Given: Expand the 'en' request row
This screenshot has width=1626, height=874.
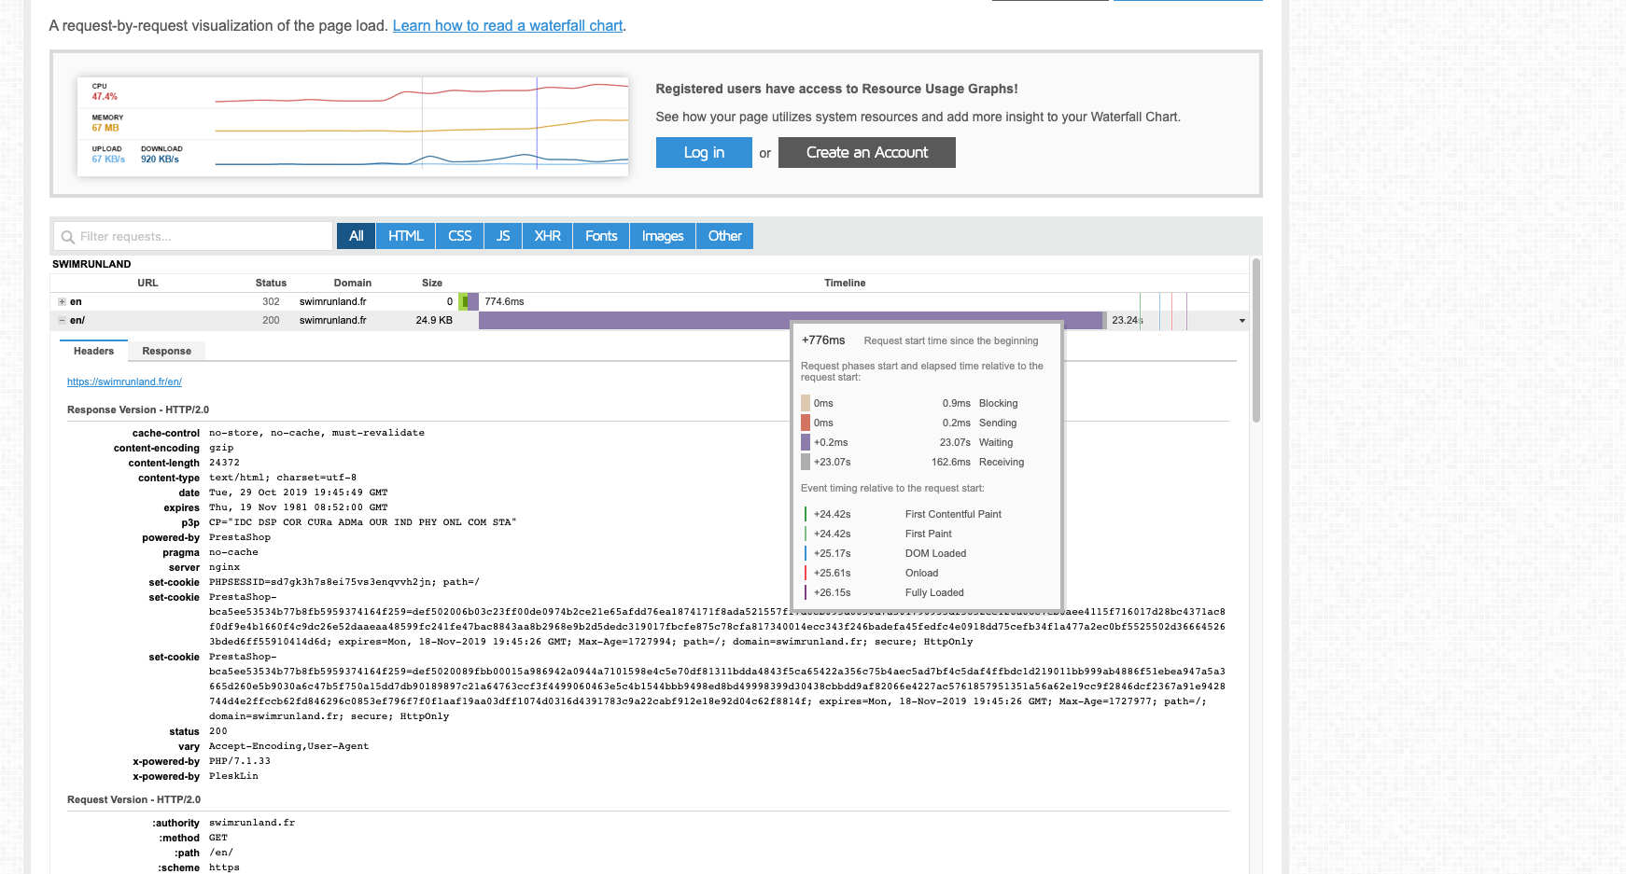Looking at the screenshot, I should point(62,301).
